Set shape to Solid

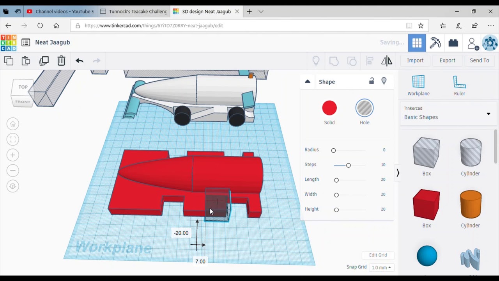click(329, 112)
